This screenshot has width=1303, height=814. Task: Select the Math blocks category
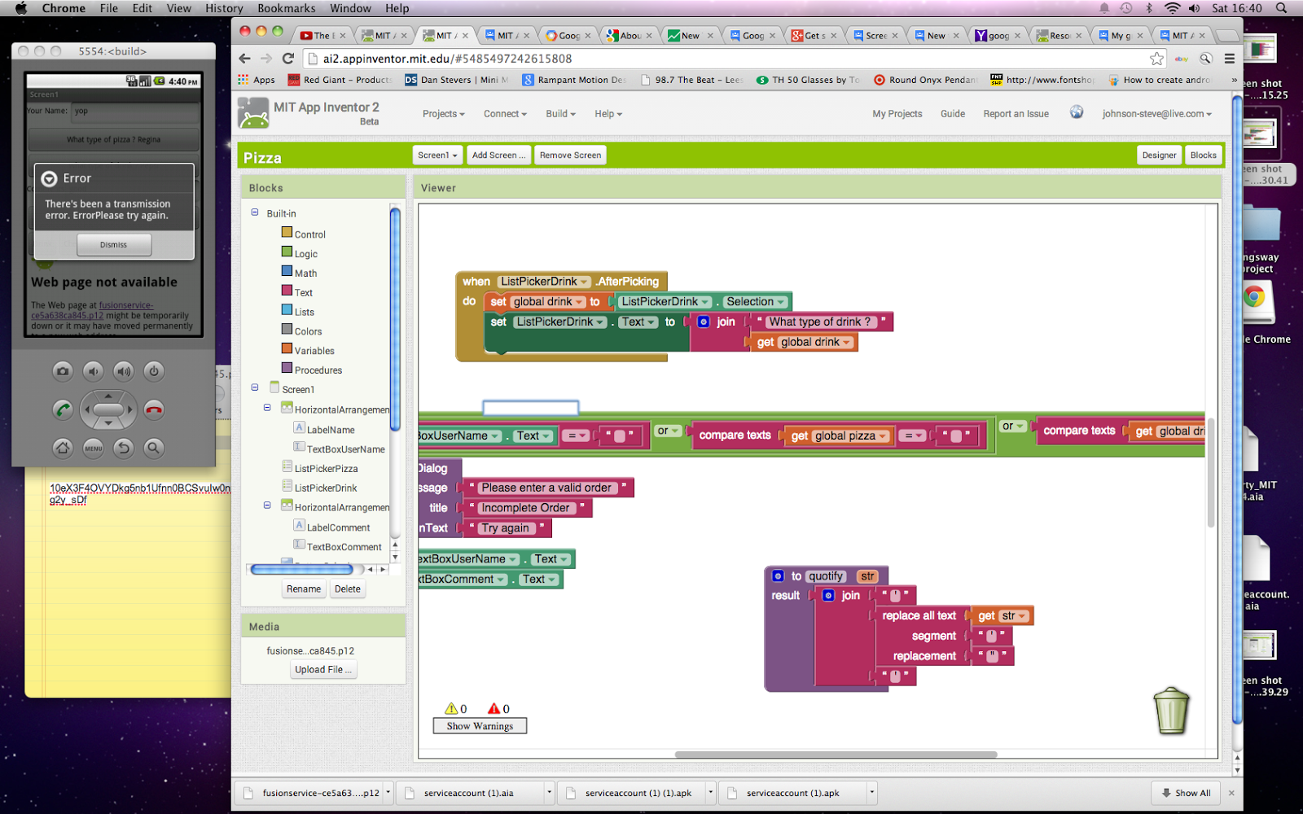300,273
